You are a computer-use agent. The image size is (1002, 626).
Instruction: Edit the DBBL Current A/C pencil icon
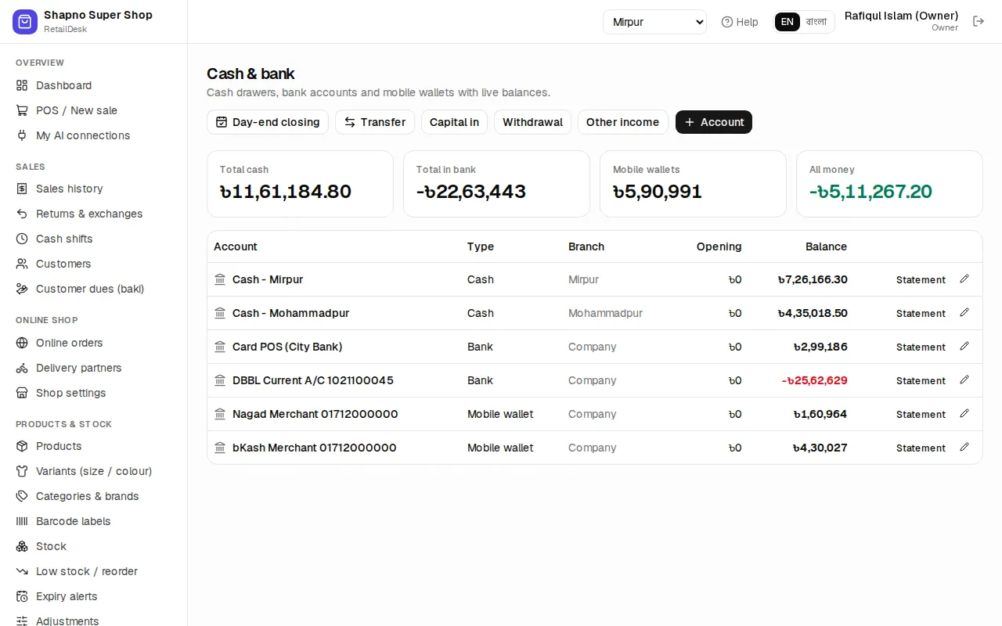(x=964, y=380)
